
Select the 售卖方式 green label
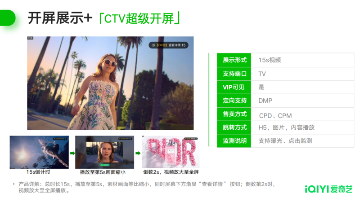point(235,114)
